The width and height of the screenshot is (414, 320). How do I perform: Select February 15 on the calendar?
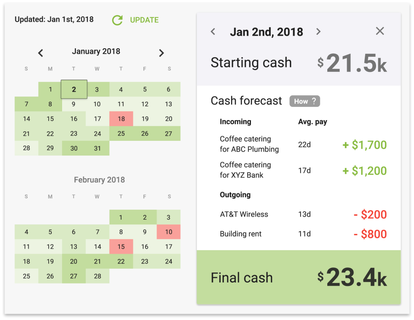pyautogui.click(x=121, y=246)
